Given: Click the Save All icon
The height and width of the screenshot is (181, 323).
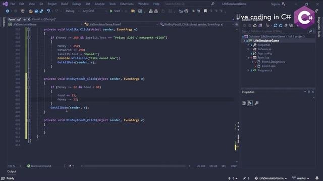Looking at the screenshot, I should point(41,11).
